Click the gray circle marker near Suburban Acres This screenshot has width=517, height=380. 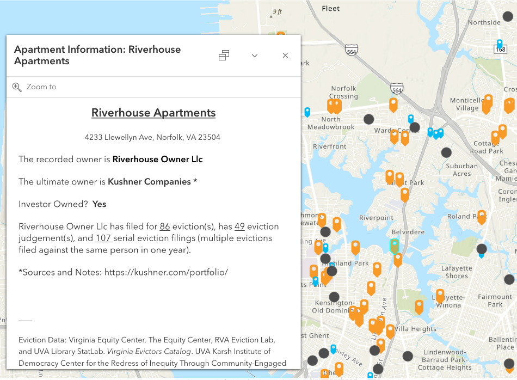[446, 152]
